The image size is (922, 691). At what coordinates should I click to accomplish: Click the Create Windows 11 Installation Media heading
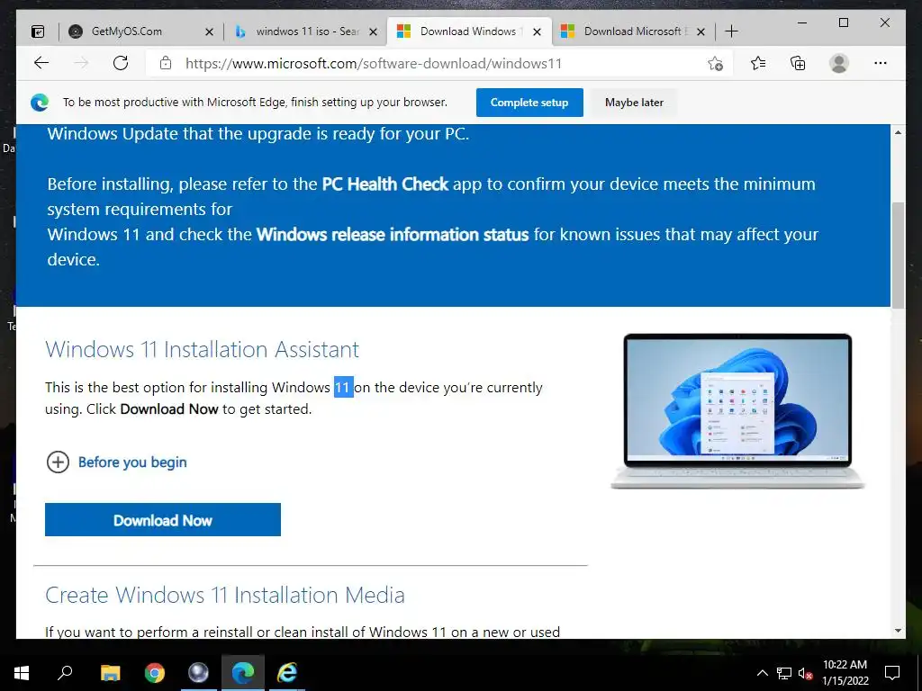point(224,596)
